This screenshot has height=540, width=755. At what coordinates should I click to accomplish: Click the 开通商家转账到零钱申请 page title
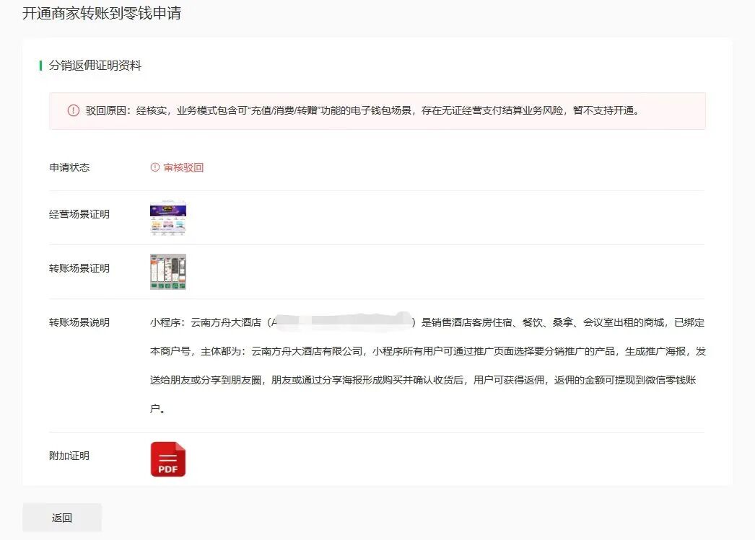tap(102, 13)
